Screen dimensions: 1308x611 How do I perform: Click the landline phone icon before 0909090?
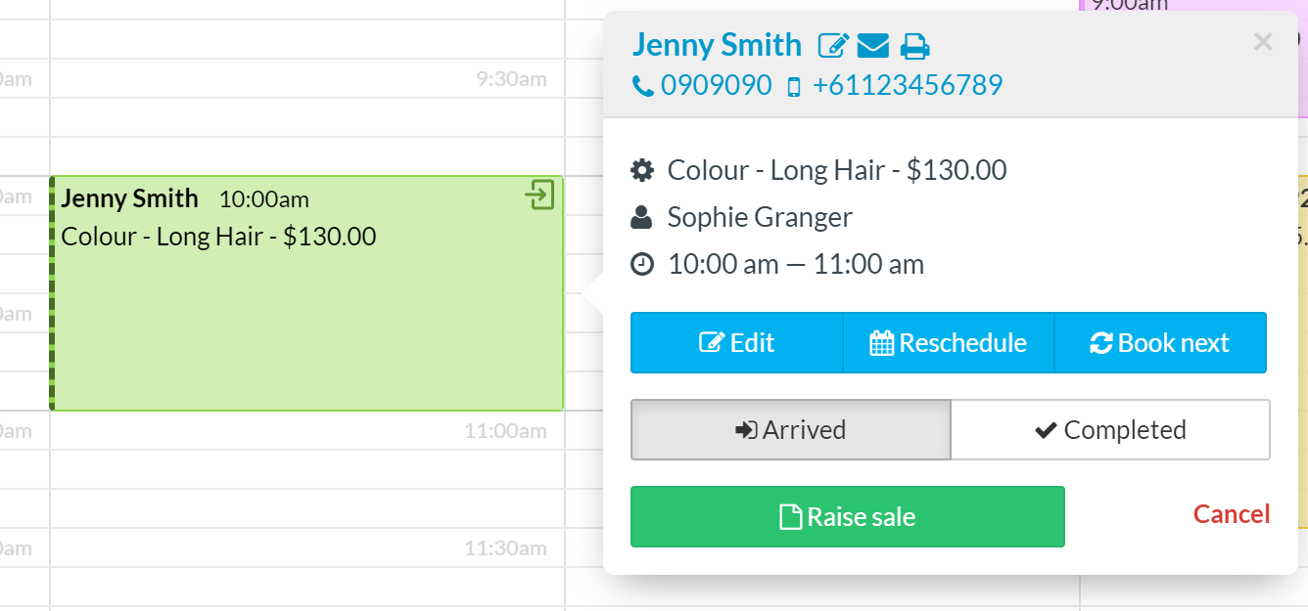[643, 86]
